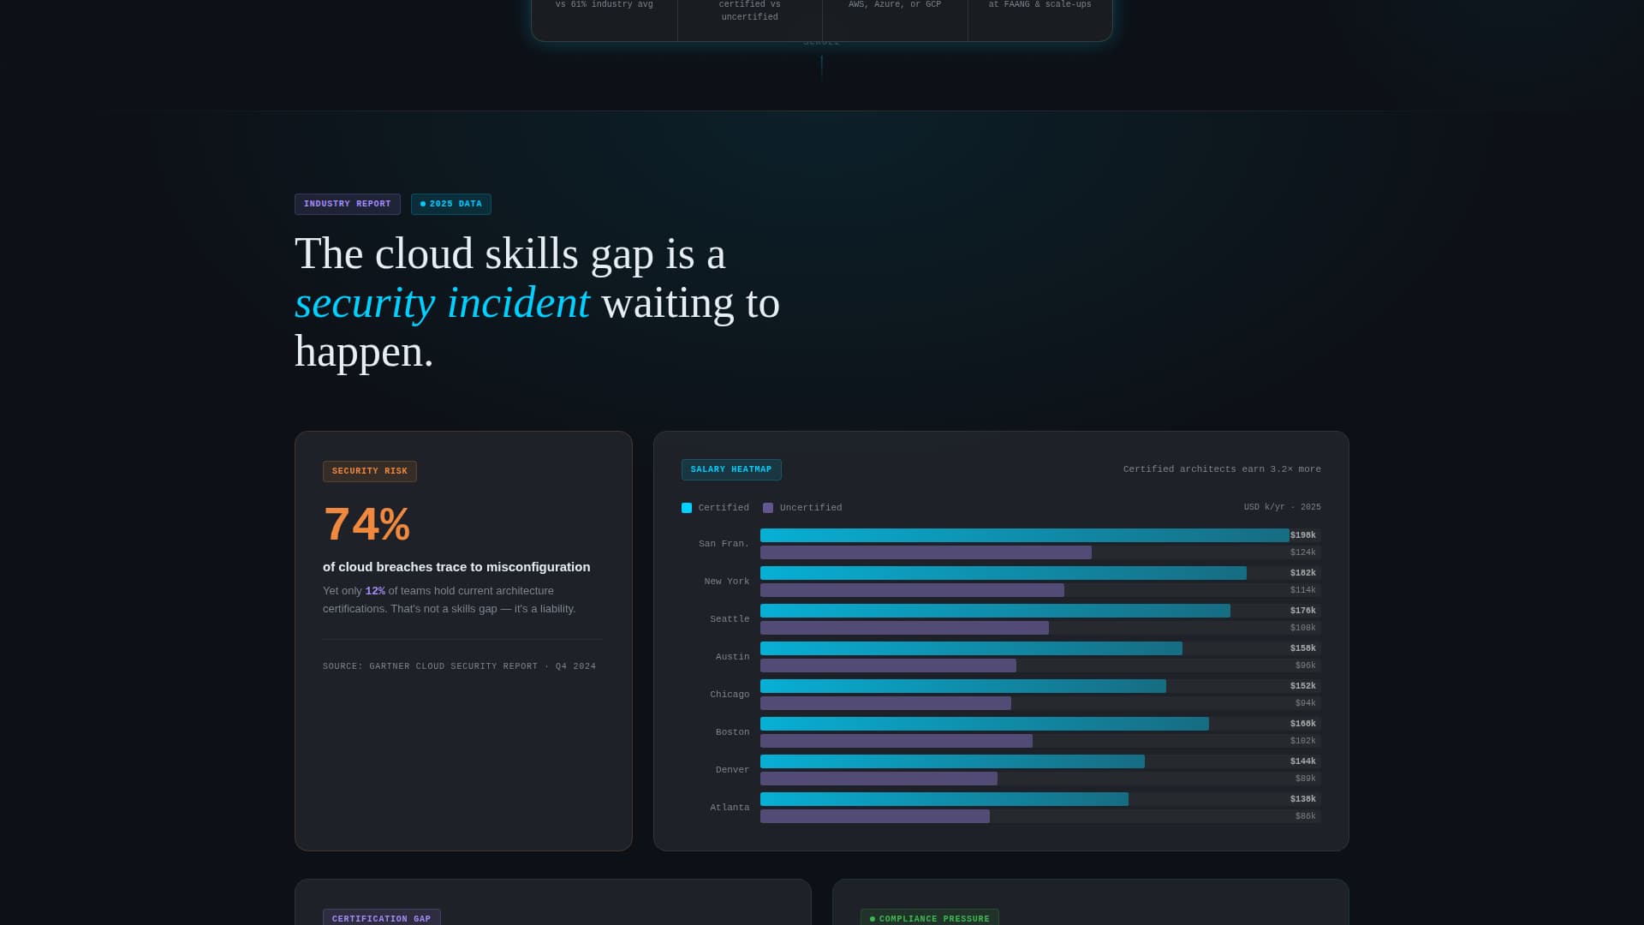Viewport: 1644px width, 925px height.
Task: Click the CERTIFICATION GAP tag
Action: (381, 917)
